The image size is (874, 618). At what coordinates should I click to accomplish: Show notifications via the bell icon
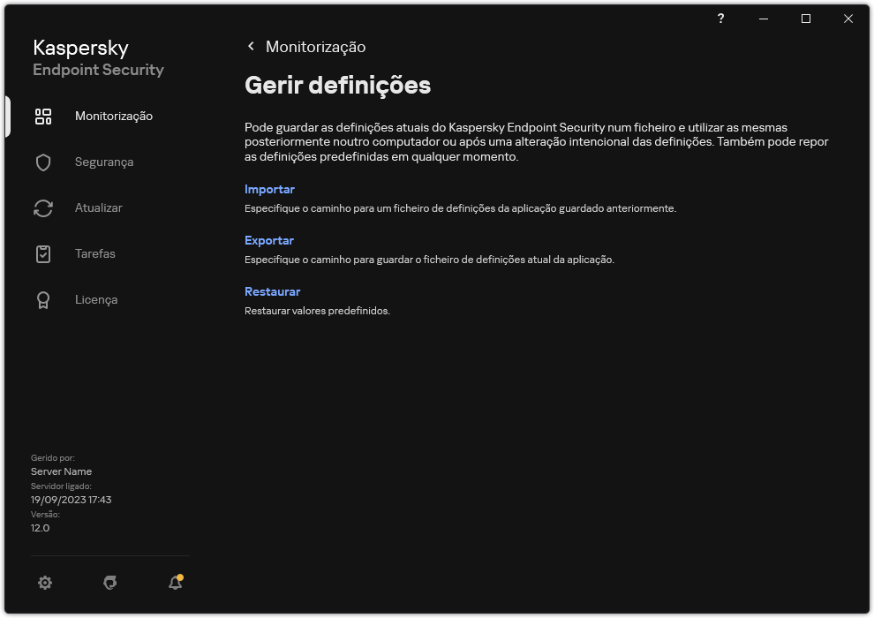click(175, 583)
